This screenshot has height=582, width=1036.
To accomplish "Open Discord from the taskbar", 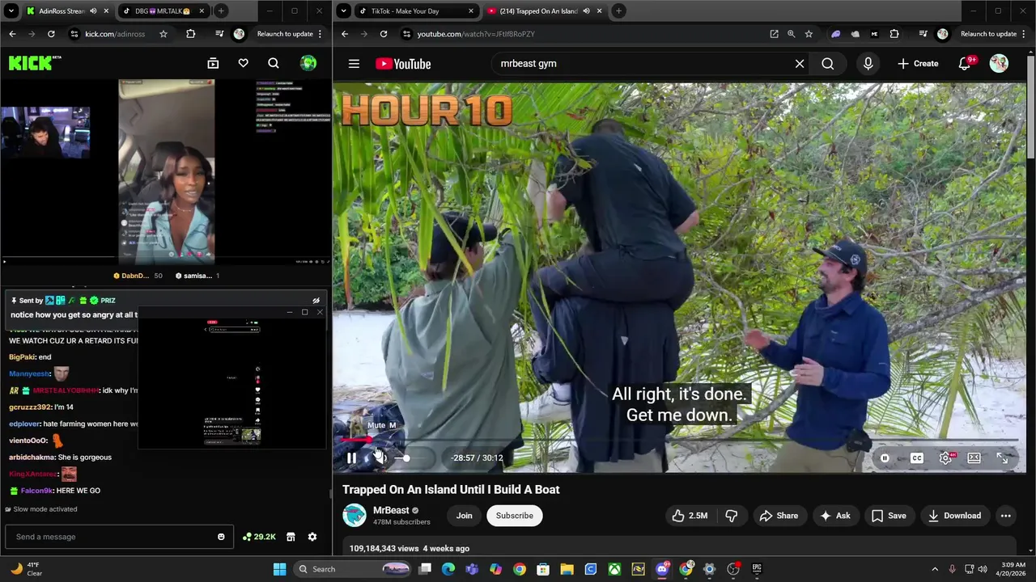I will tap(662, 569).
